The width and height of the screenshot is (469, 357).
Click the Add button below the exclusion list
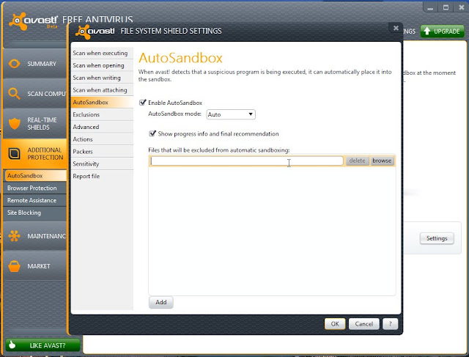pyautogui.click(x=161, y=302)
